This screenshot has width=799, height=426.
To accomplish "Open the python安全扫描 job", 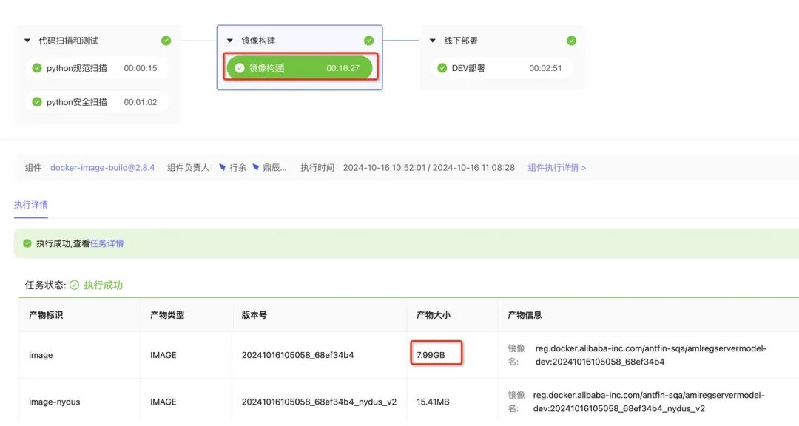I will (96, 102).
